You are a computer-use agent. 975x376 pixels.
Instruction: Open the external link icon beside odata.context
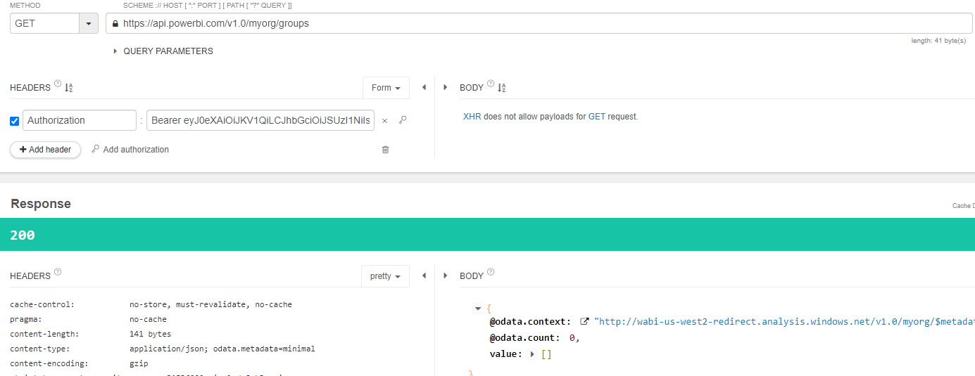pyautogui.click(x=584, y=321)
